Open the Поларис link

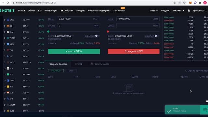(x=80, y=11)
